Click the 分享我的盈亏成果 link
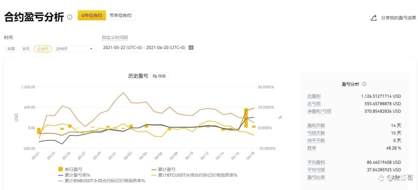 398,18
